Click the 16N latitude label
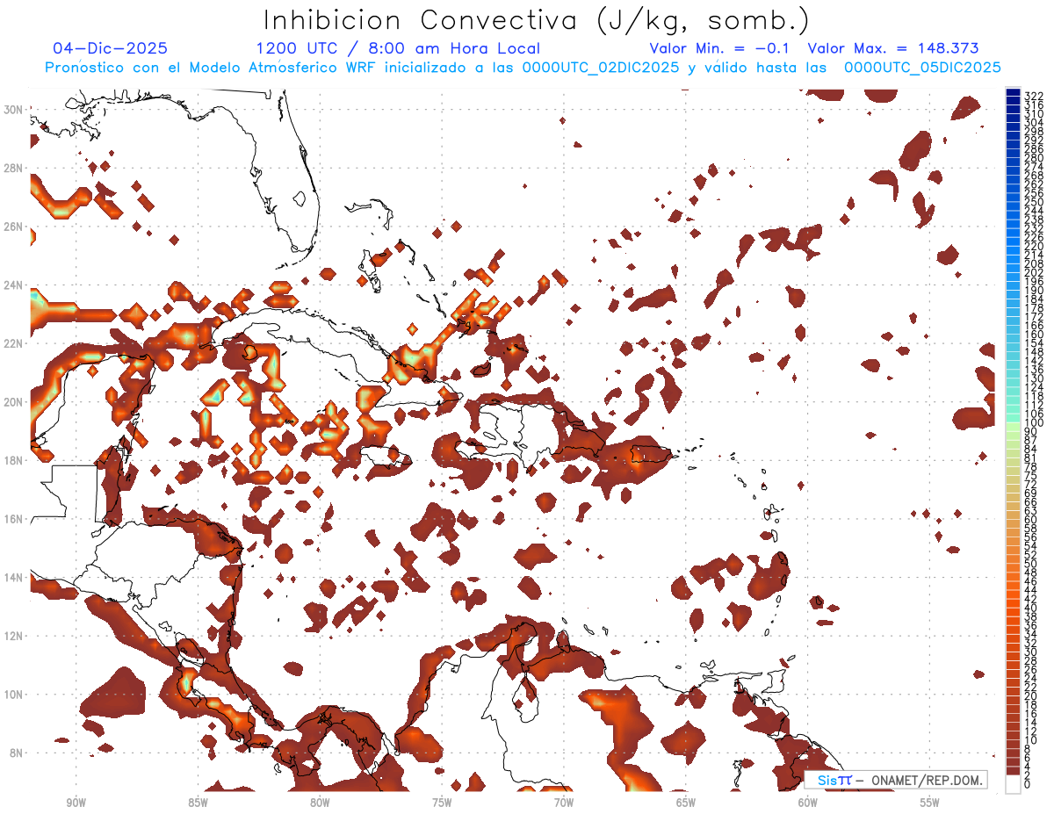The width and height of the screenshot is (1054, 814). coord(15,518)
